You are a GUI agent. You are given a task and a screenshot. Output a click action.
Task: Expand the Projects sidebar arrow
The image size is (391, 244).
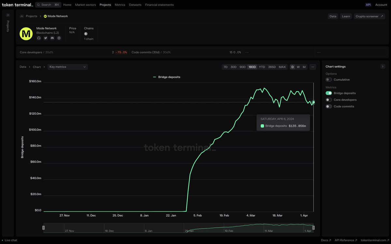click(x=7, y=15)
